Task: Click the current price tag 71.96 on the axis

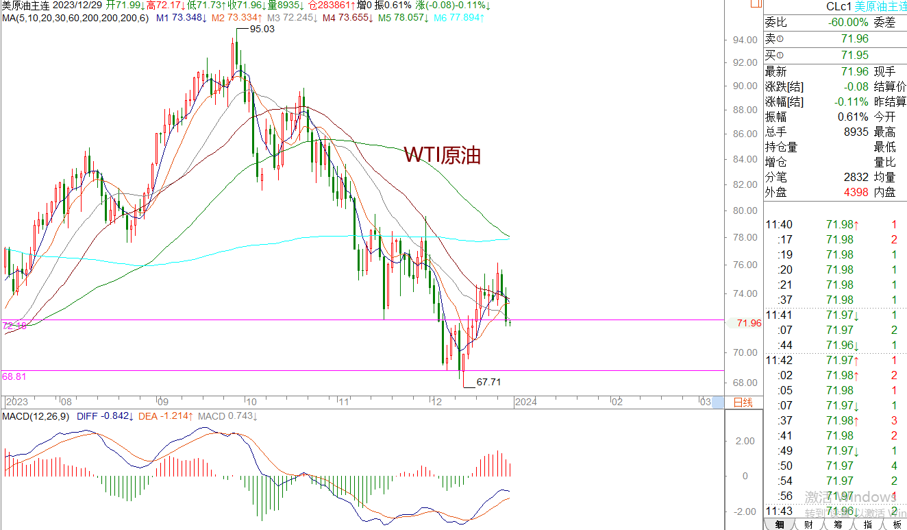Action: tap(748, 323)
